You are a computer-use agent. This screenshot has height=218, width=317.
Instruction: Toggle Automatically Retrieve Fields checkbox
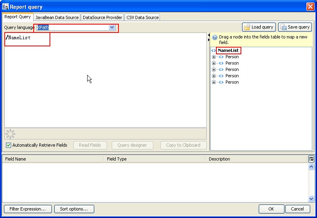click(x=8, y=145)
